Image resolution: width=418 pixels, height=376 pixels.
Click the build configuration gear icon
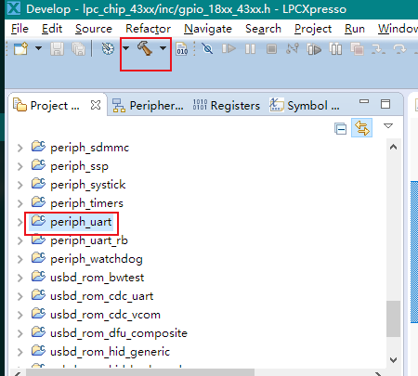[108, 48]
